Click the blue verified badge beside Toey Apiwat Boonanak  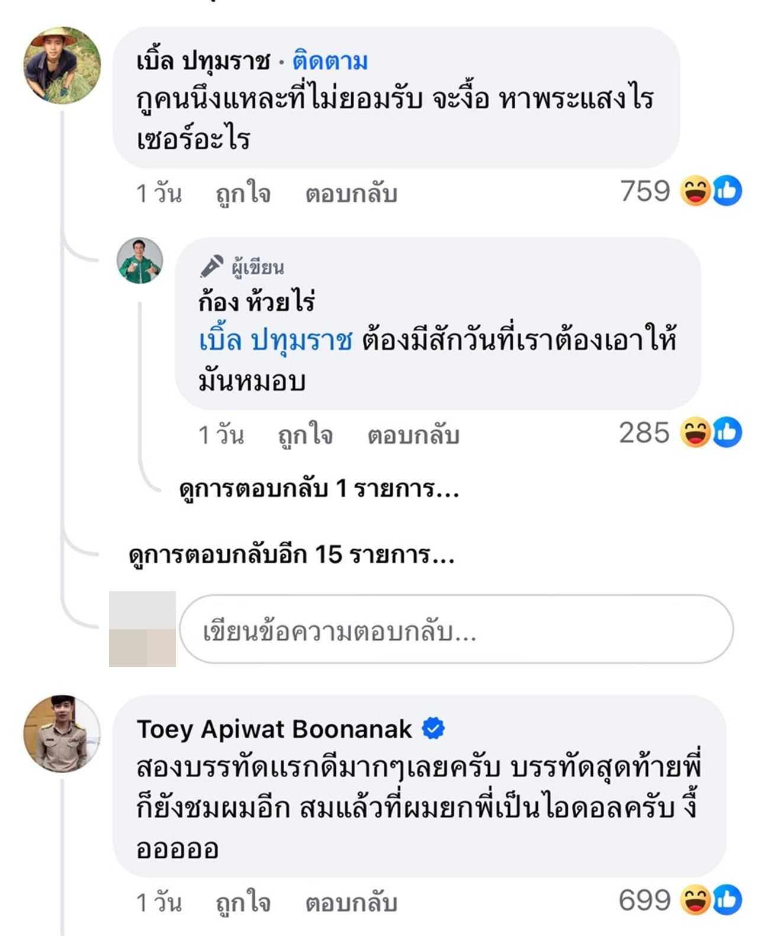pos(433,729)
